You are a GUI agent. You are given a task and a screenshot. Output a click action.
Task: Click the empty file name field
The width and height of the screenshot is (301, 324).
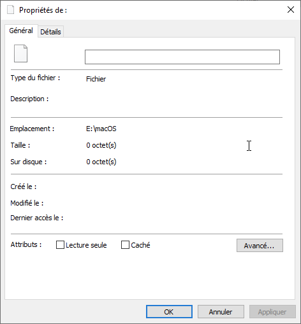(182, 57)
